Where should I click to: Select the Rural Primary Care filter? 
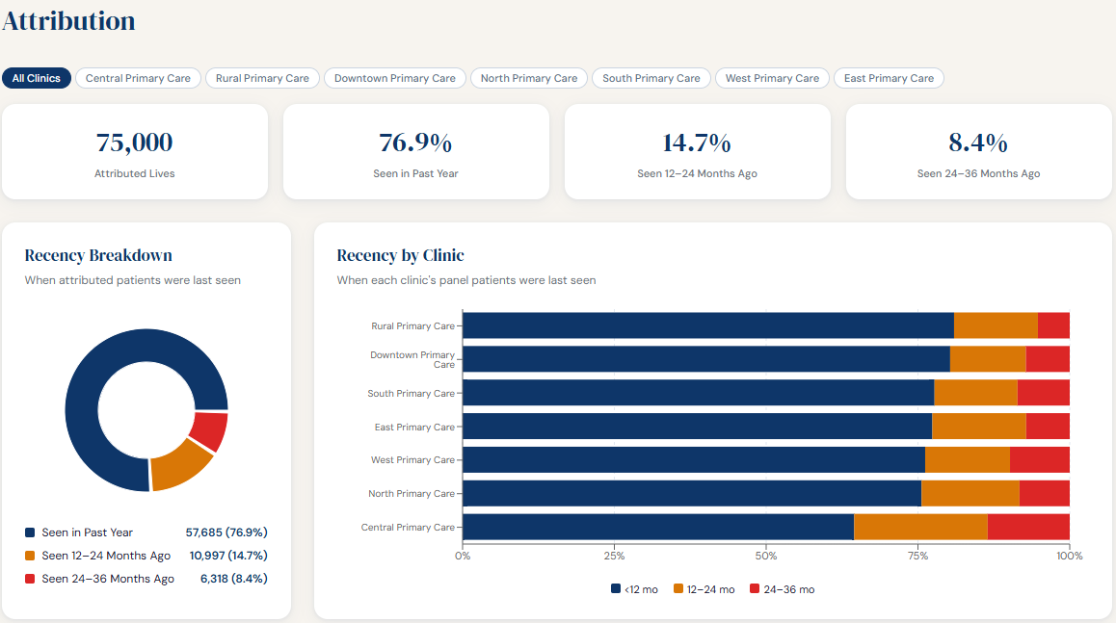point(262,78)
